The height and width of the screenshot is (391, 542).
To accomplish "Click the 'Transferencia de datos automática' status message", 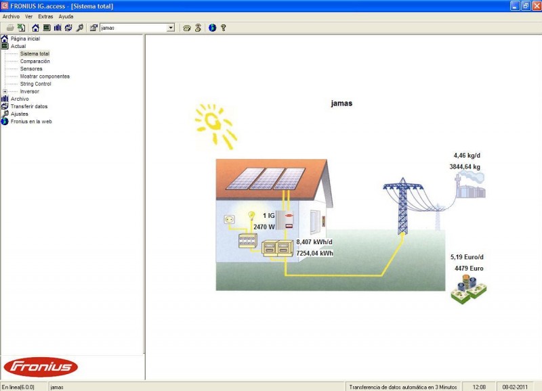I will [403, 387].
